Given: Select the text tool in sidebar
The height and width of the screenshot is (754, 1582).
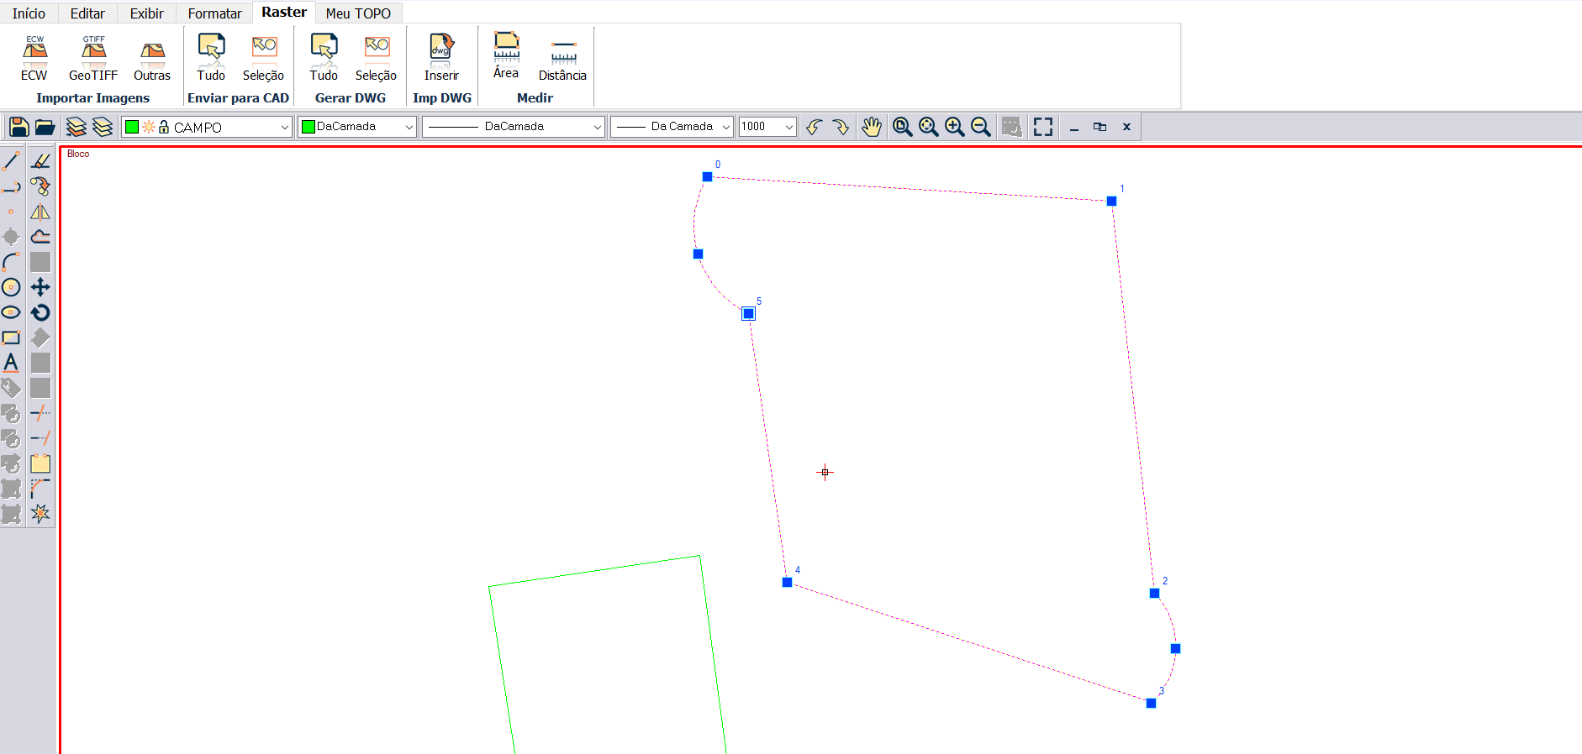Looking at the screenshot, I should pos(11,363).
